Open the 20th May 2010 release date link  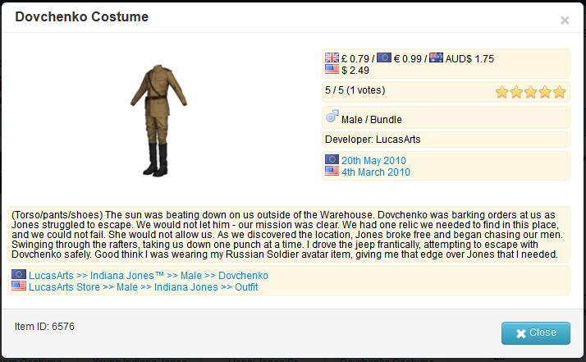[373, 160]
